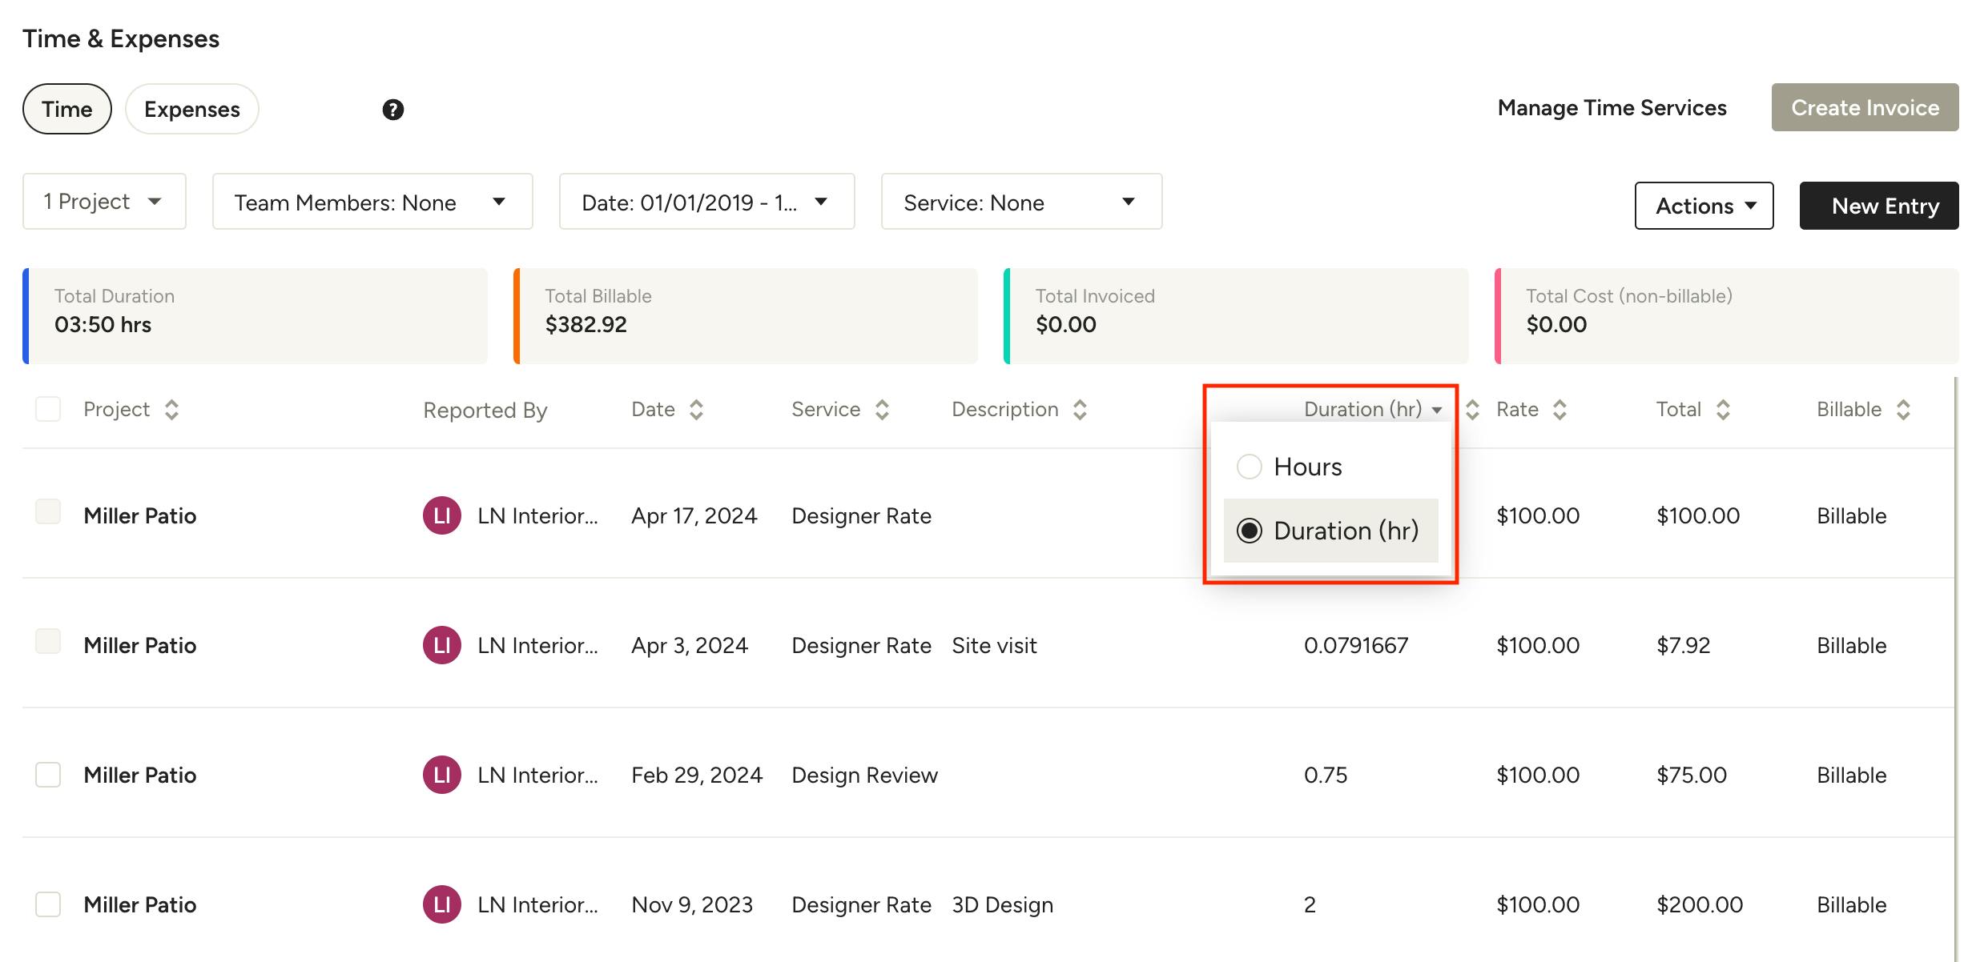Viewport: 1972px width, 962px height.
Task: Click the 2 hour duration value
Action: pyautogui.click(x=1310, y=904)
